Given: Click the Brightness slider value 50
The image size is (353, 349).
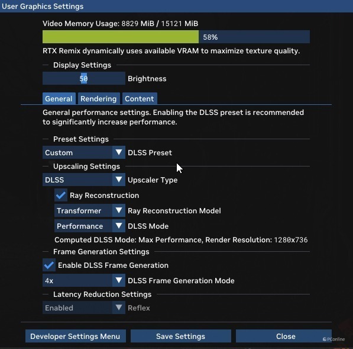Looking at the screenshot, I should tap(84, 78).
